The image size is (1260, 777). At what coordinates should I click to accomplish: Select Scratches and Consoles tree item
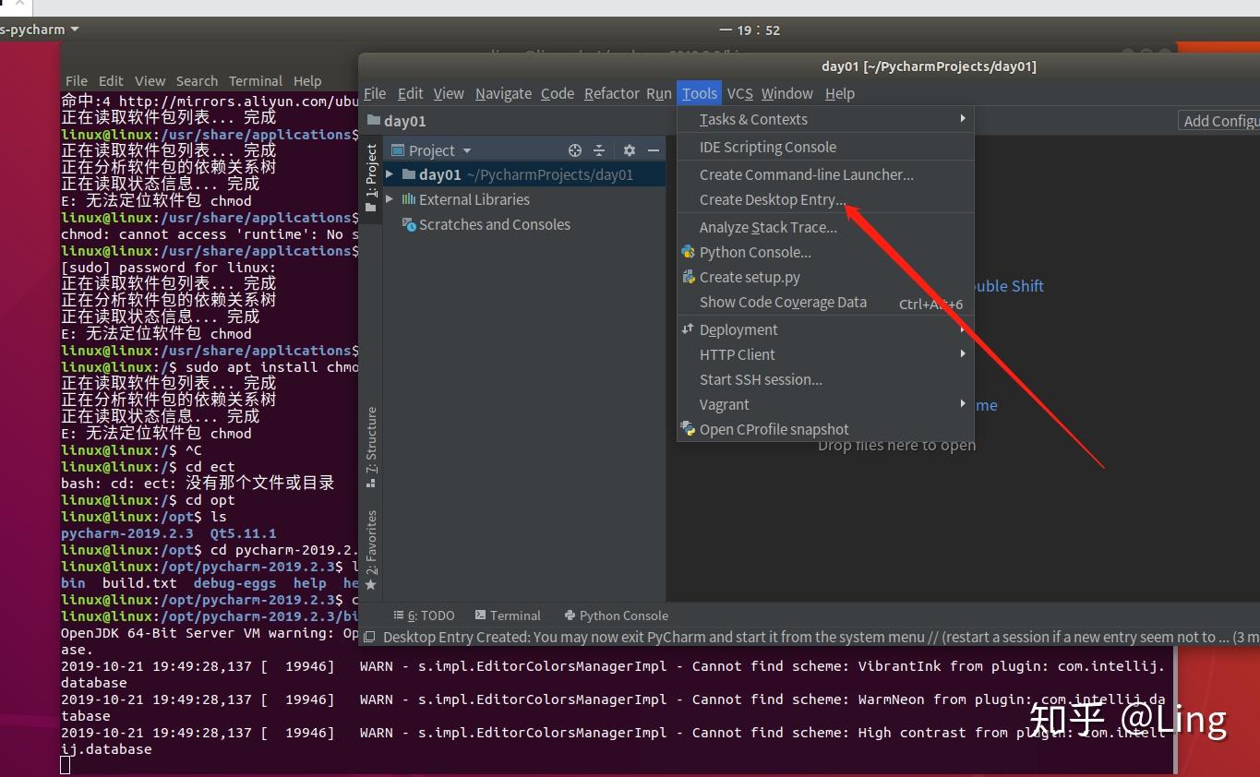(486, 224)
